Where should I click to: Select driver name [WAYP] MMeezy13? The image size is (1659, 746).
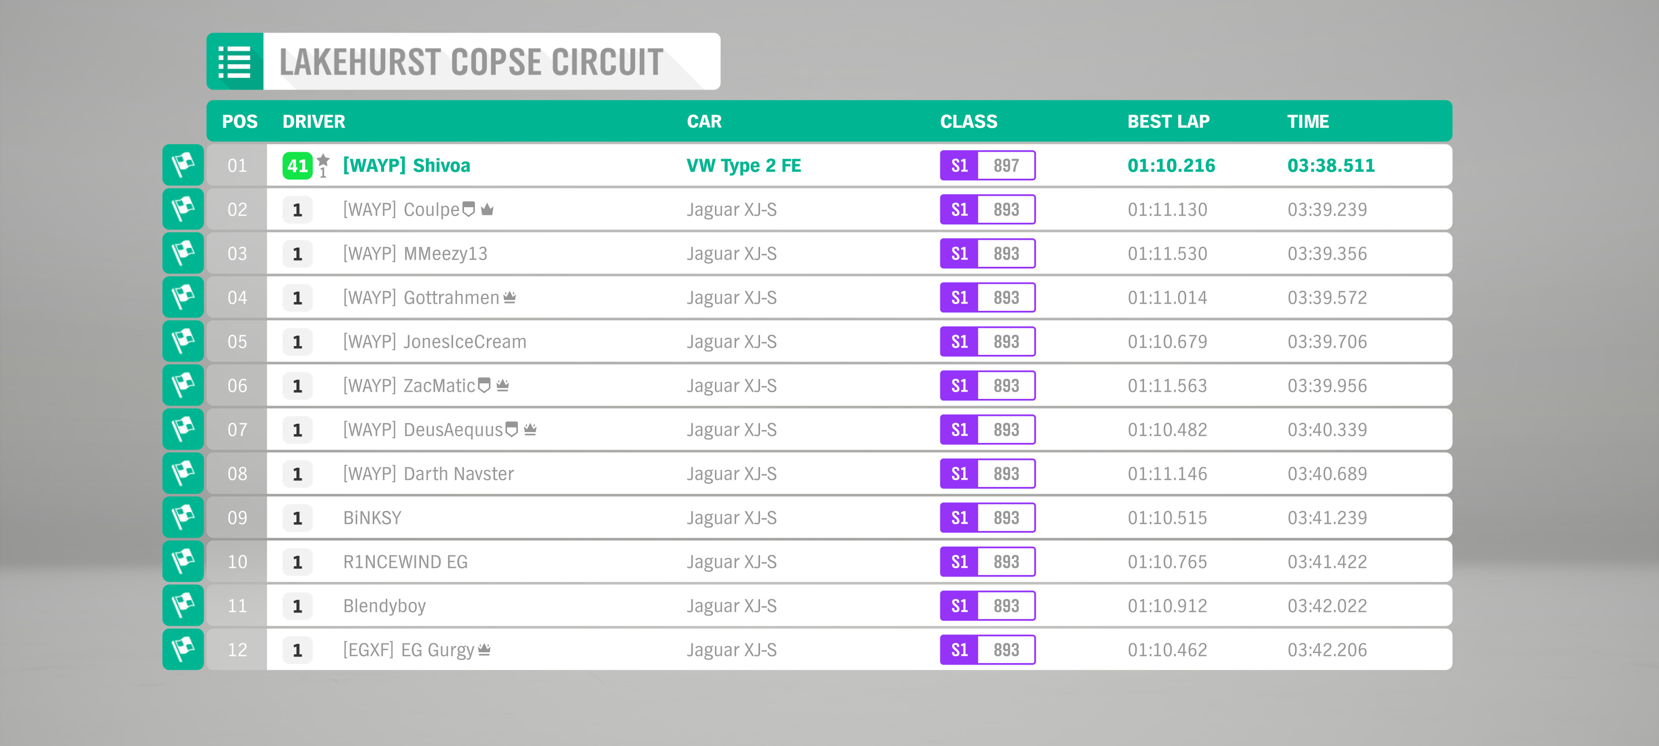(415, 254)
